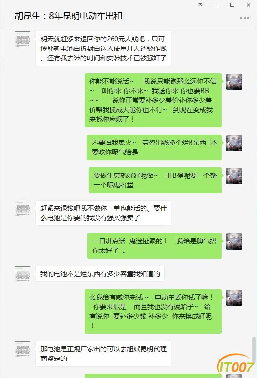Select the message starting 明天就赶紧来退回

tap(104, 48)
